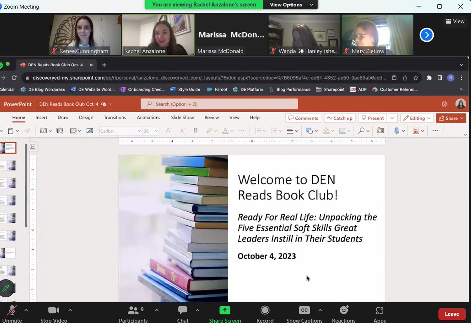Expand video options arrow next to Stop Video

click(x=70, y=310)
